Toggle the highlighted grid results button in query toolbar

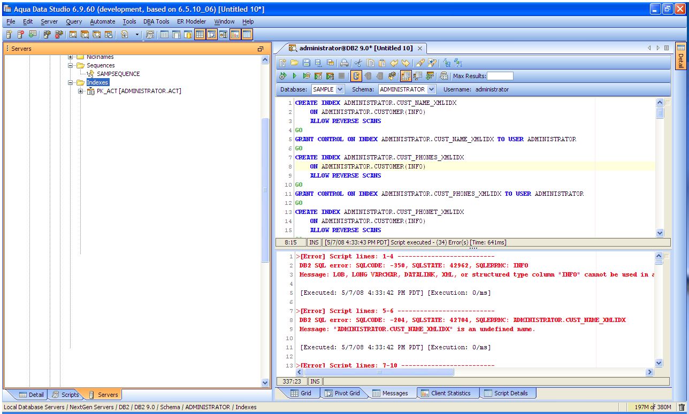(x=405, y=76)
